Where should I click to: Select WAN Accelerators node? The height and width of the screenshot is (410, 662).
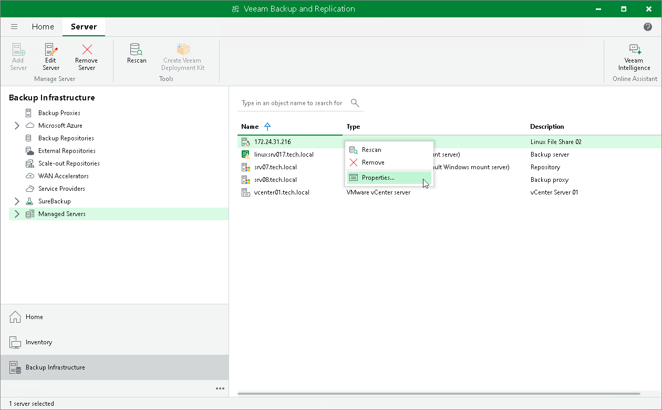click(64, 176)
